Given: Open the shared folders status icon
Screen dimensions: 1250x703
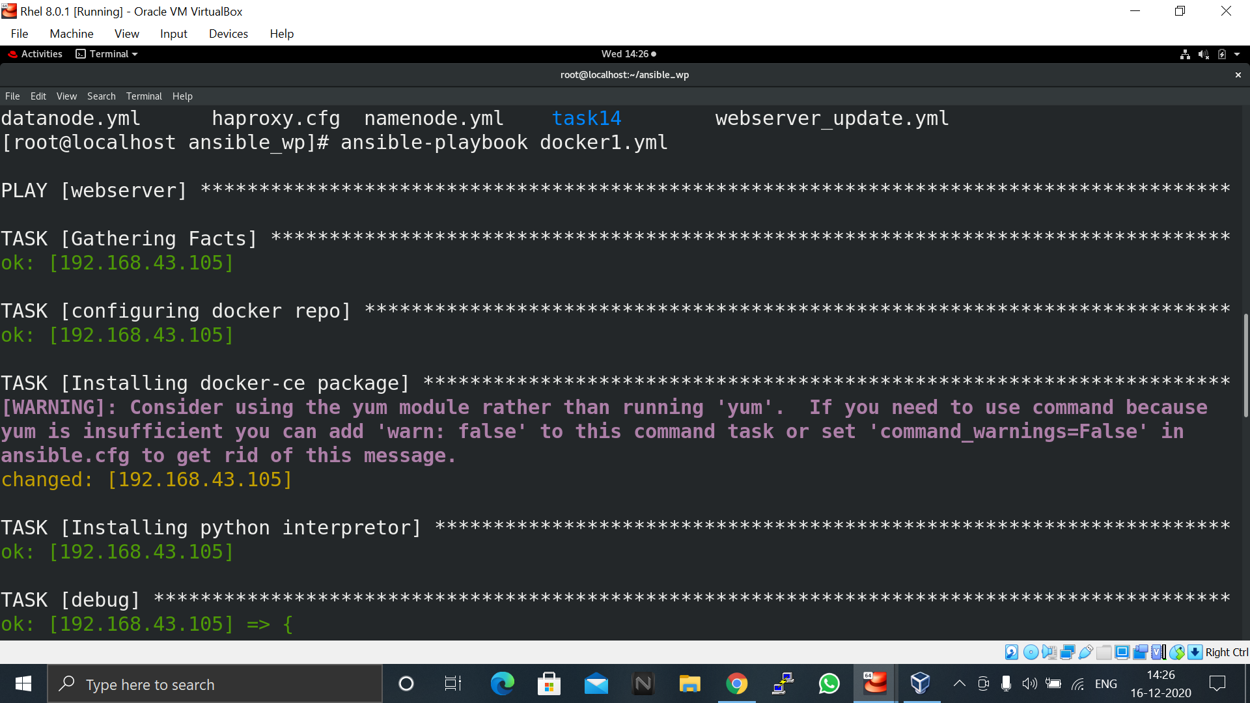Looking at the screenshot, I should 1104,652.
